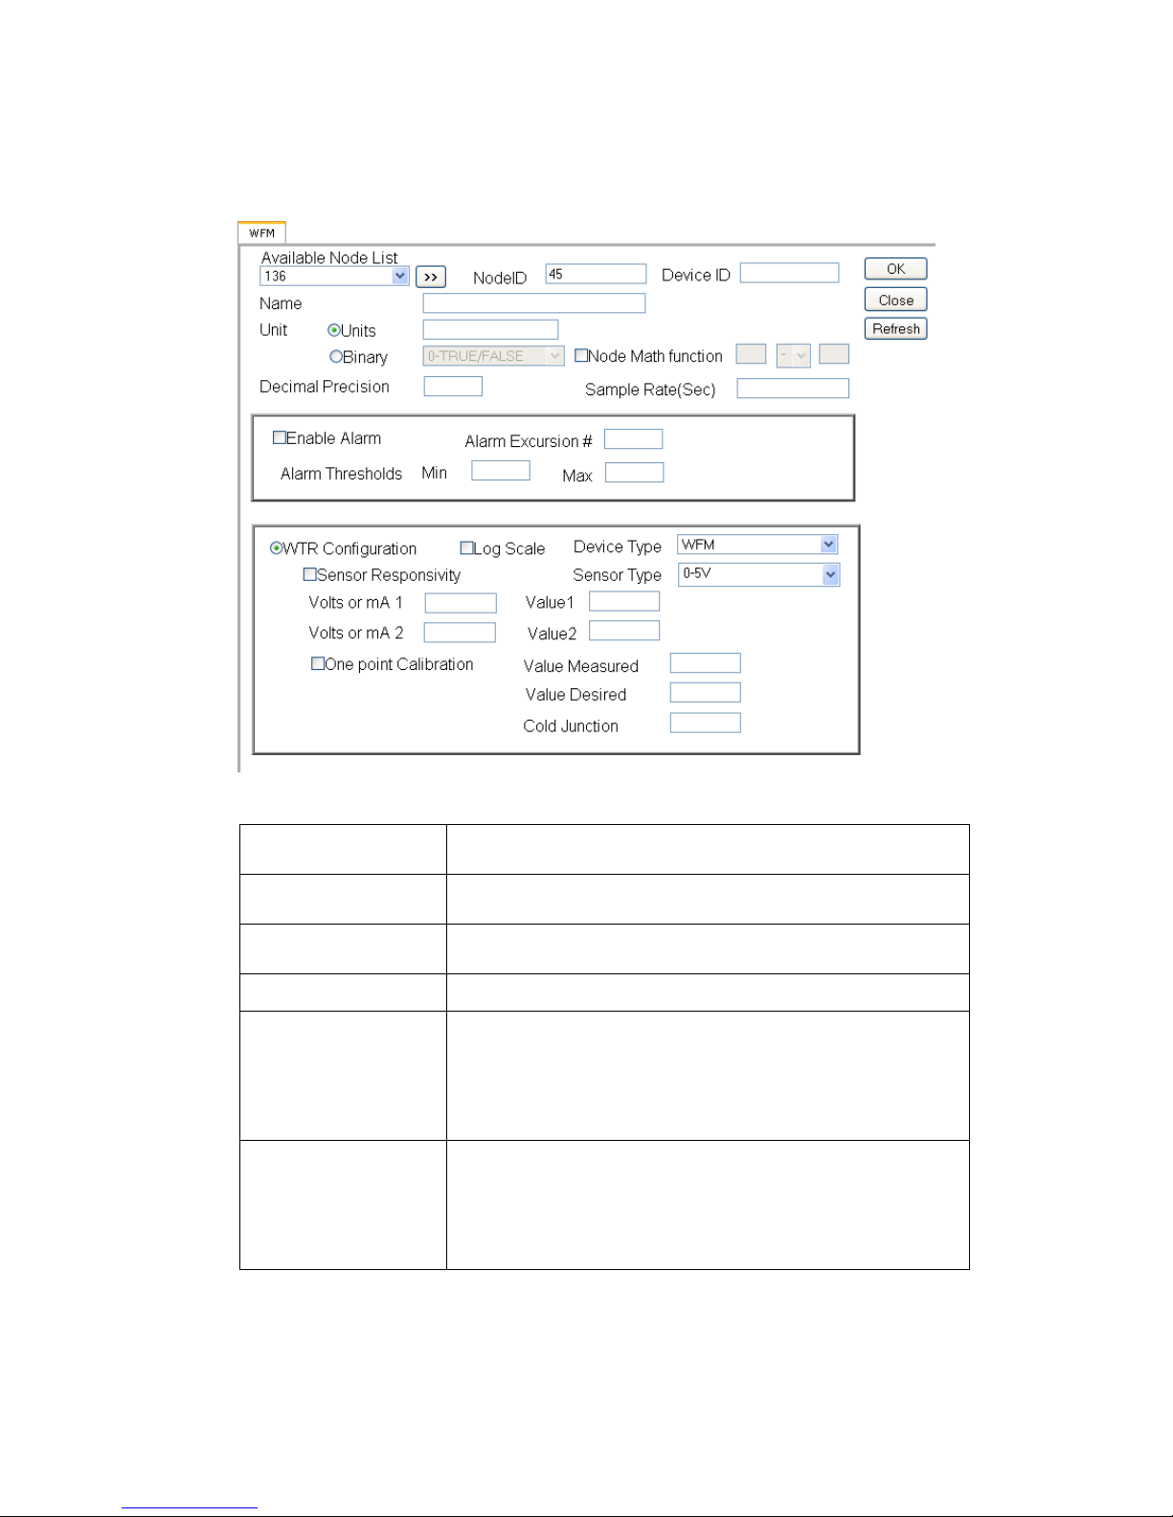Click the Device ID input field
The height and width of the screenshot is (1517, 1173).
tap(789, 273)
